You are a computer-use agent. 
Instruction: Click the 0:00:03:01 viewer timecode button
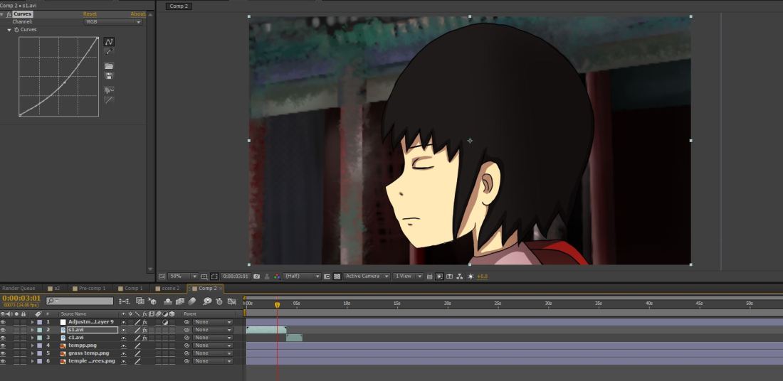235,277
